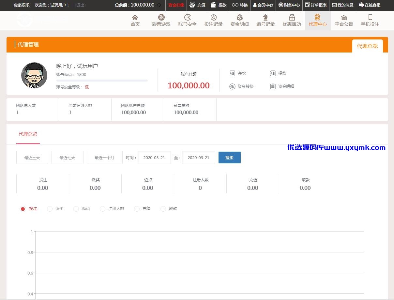Click the 账号返点 progress bar

[102, 80]
